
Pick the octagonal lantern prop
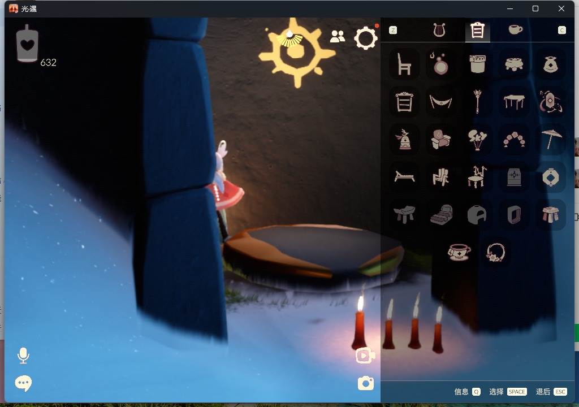550,177
